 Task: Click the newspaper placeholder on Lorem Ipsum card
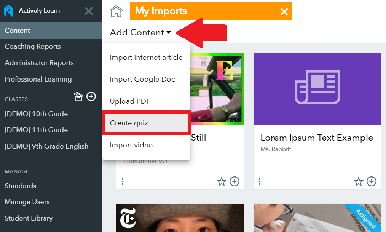pos(317,88)
